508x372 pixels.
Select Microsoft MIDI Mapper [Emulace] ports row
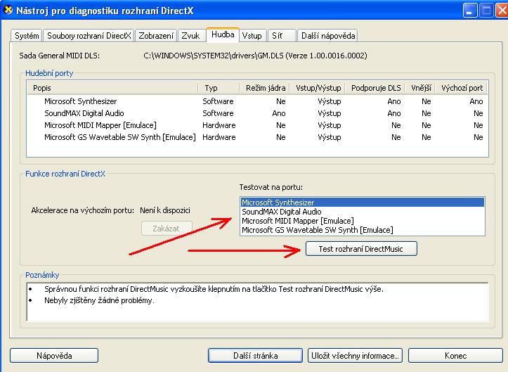[257, 125]
